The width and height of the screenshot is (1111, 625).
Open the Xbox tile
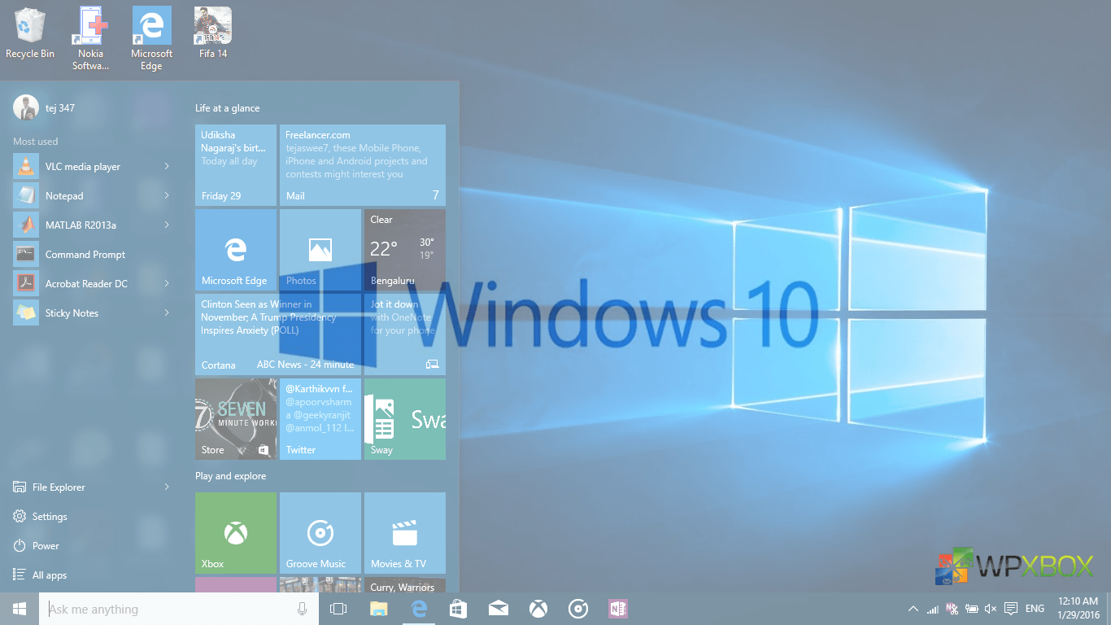point(236,533)
